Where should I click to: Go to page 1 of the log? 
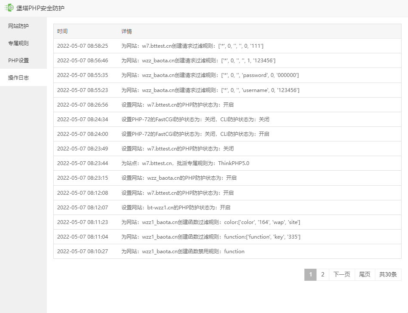click(x=310, y=274)
